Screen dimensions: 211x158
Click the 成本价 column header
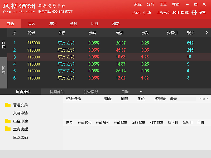(173, 122)
